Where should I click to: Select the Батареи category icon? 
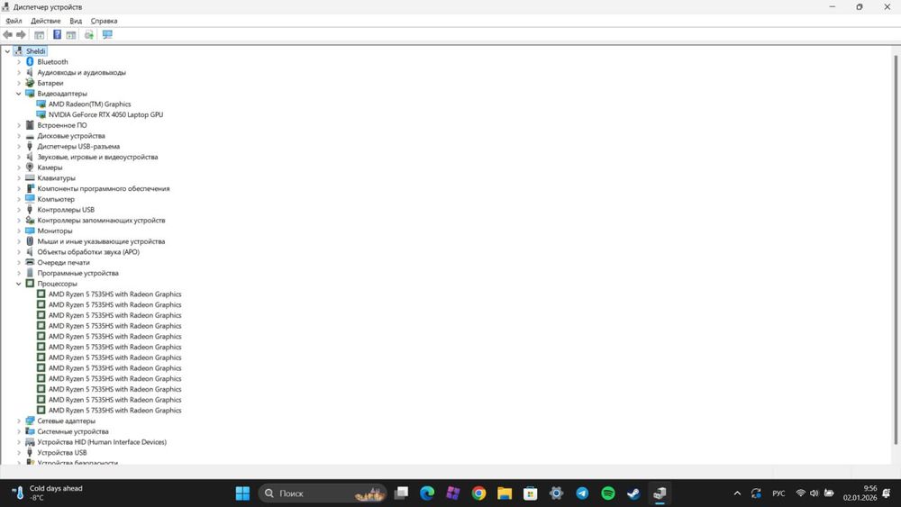(30, 83)
